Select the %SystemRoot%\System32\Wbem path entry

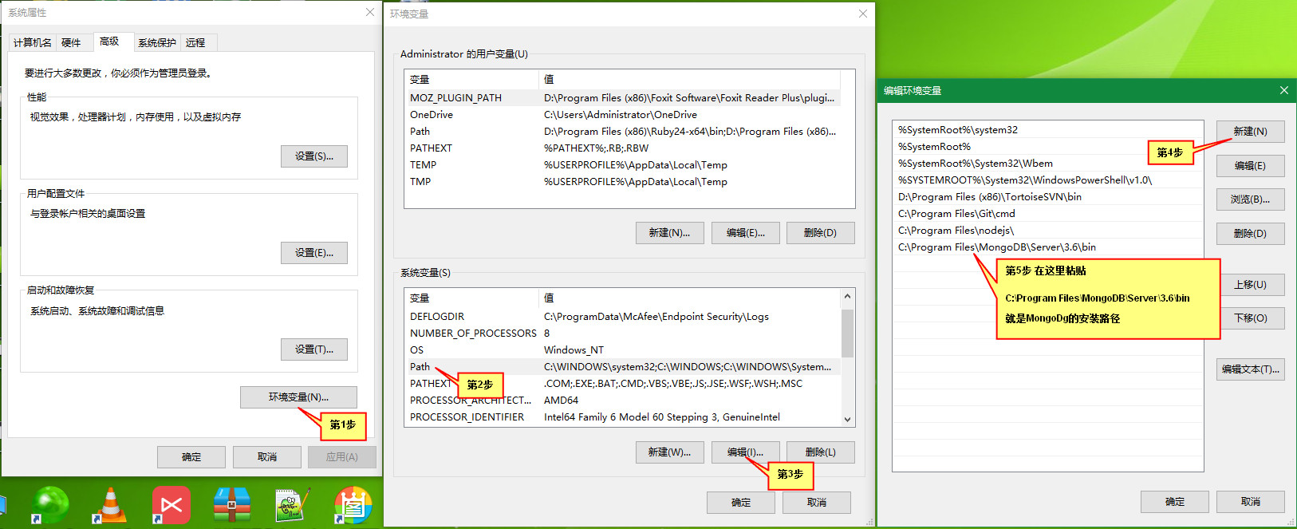(1048, 164)
